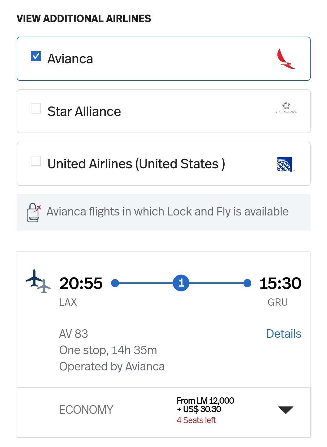Image resolution: width=327 pixels, height=447 pixels.
Task: Select the Star Alliance airline option
Action: click(x=84, y=111)
